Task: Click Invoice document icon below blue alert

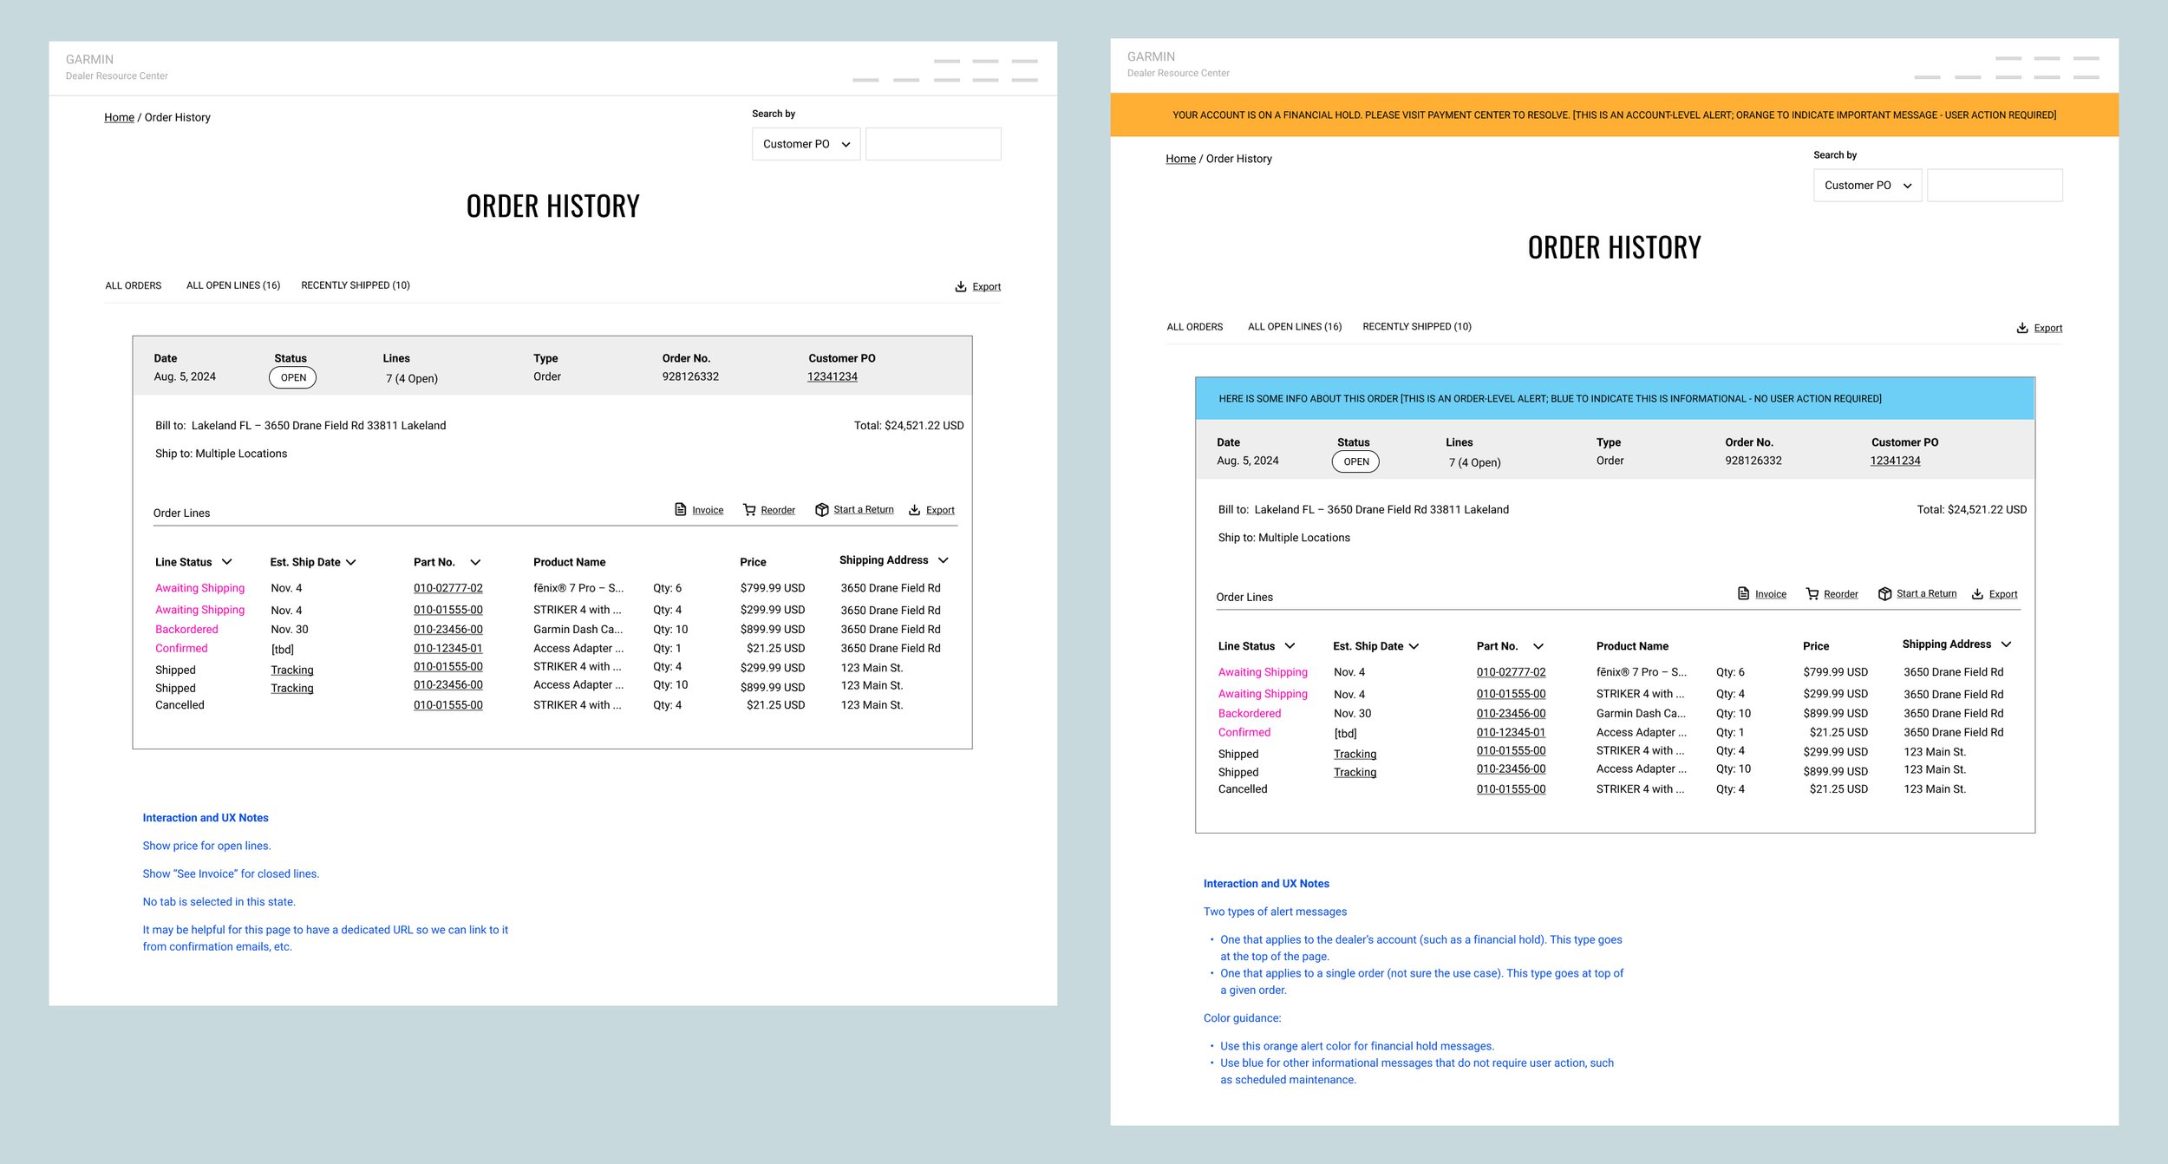Action: coord(1743,593)
